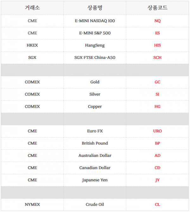Click the 상품명 column header
The image size is (190, 212).
(95, 8)
